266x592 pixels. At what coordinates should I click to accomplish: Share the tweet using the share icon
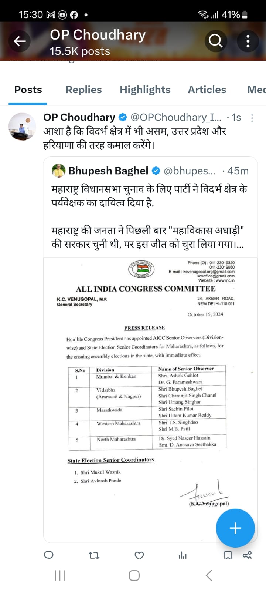pos(248,555)
